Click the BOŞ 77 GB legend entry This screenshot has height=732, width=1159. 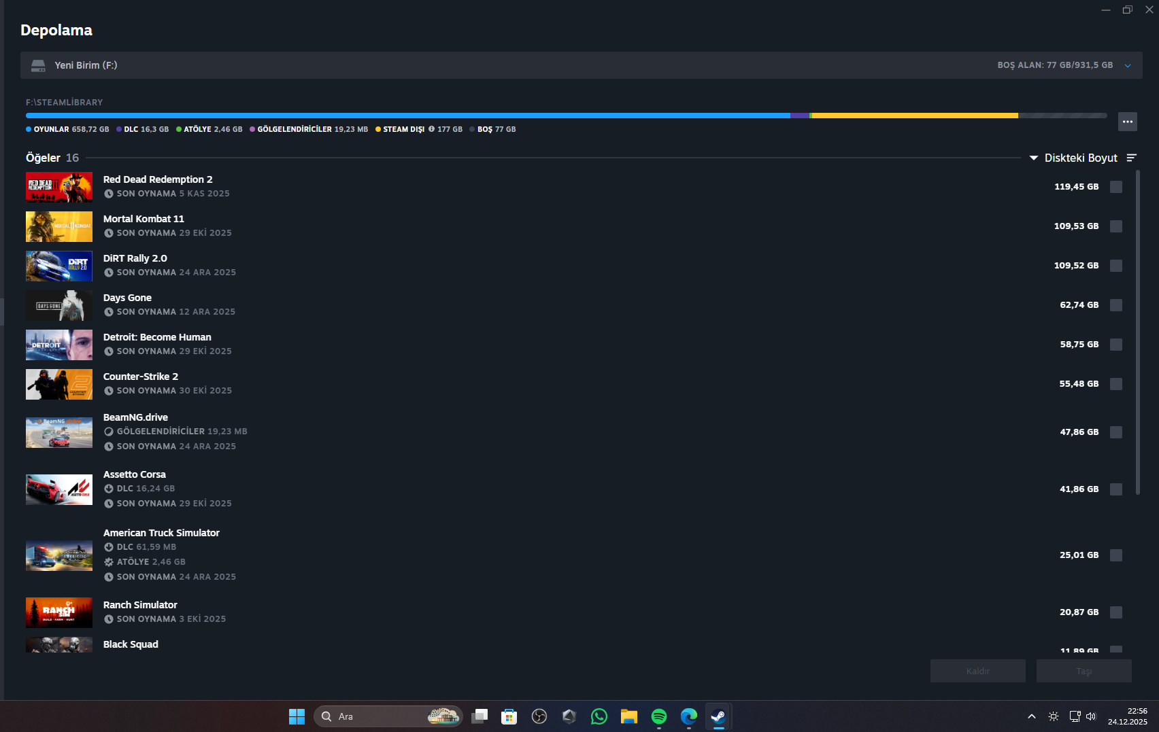tap(492, 129)
